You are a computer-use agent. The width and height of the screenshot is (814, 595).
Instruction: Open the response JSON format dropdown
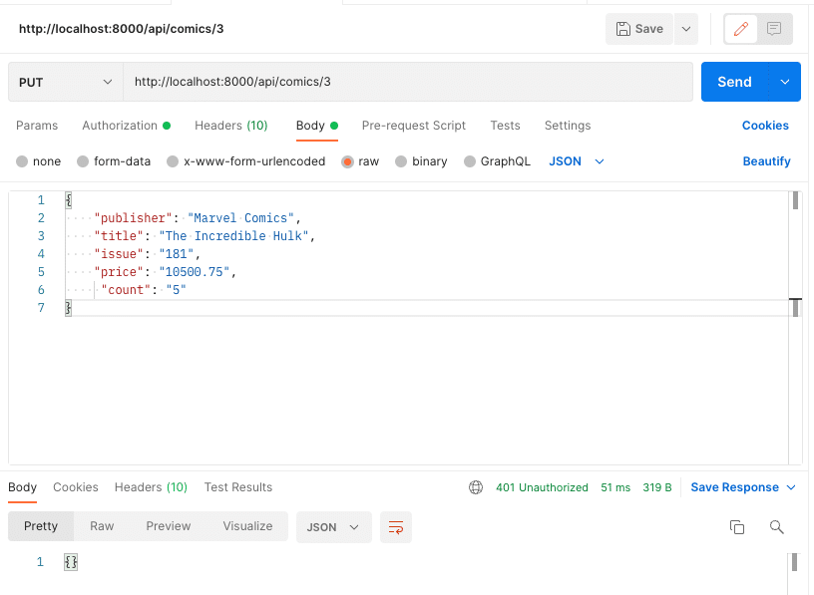[333, 527]
